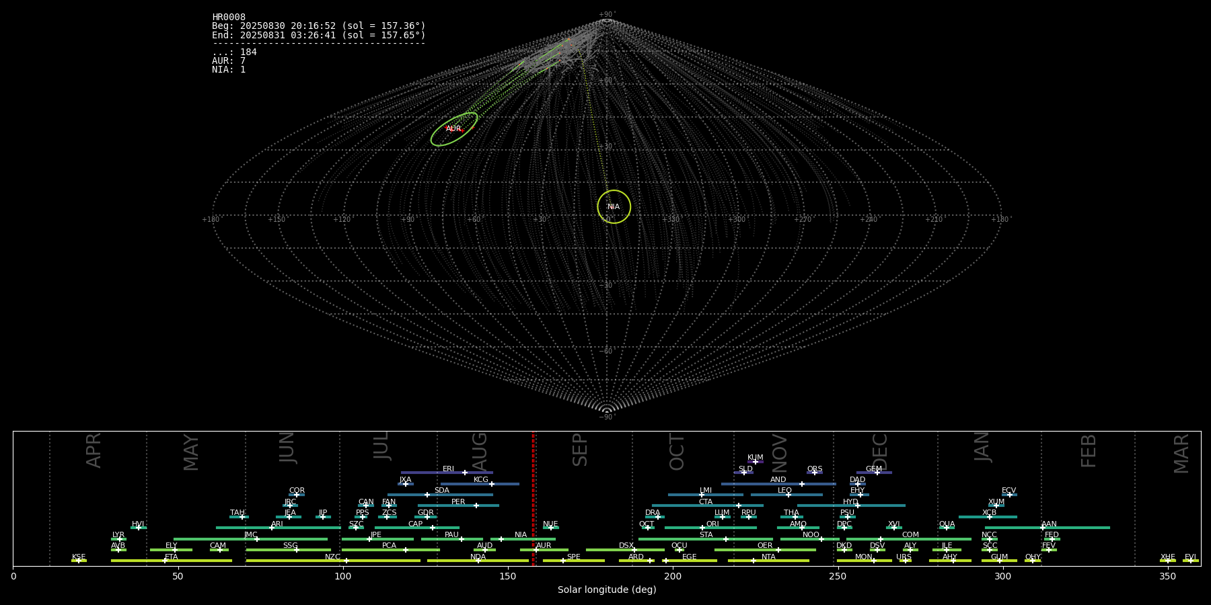Screen dimensions: 1211x605
Task: Click the HYD shower bar
Action: (x=851, y=506)
